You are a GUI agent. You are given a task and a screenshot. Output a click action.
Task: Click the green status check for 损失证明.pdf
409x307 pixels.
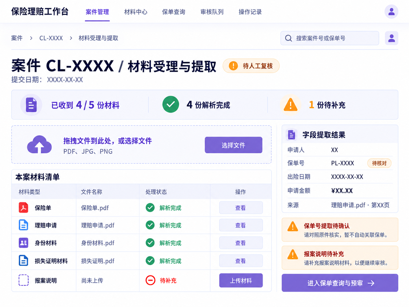point(150,260)
